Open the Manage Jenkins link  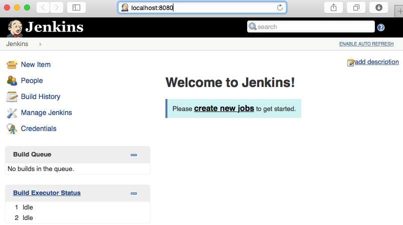(x=47, y=113)
